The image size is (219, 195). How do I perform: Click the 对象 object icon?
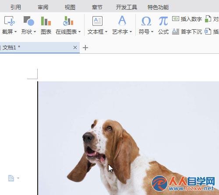click(x=208, y=19)
